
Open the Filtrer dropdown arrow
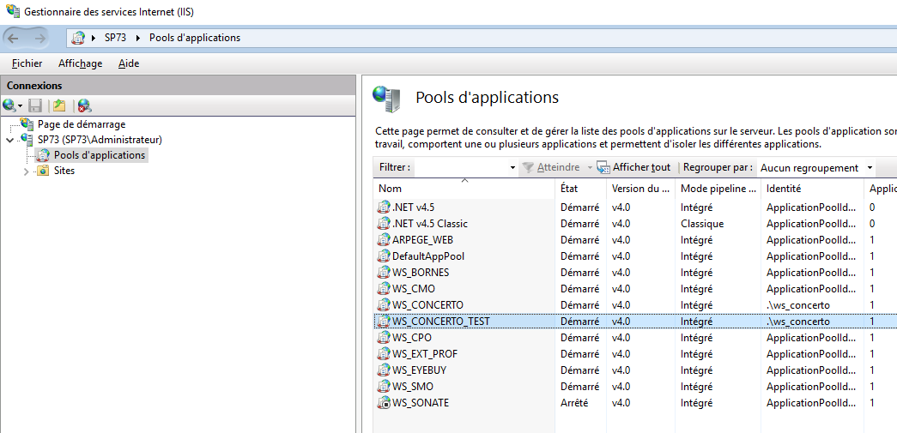(x=512, y=168)
